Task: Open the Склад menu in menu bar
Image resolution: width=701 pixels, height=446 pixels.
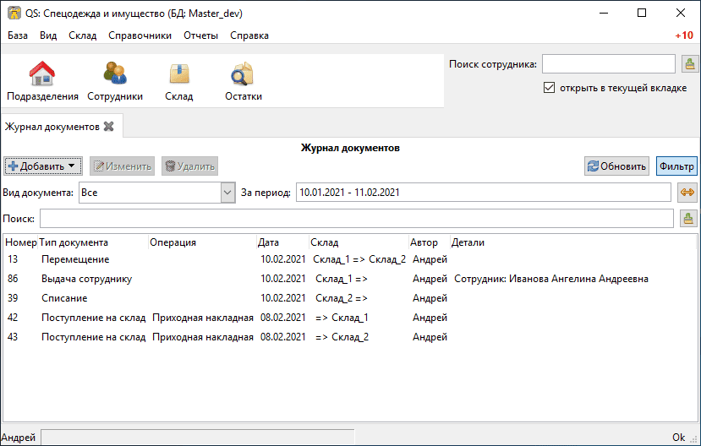Action: pyautogui.click(x=82, y=35)
